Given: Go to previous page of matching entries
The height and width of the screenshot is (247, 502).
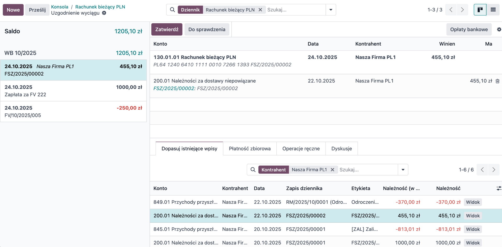Looking at the screenshot, I should coord(482,170).
